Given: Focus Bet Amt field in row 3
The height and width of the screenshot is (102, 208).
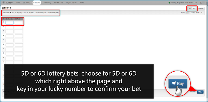Looking at the screenshot, I should click(x=19, y=32).
